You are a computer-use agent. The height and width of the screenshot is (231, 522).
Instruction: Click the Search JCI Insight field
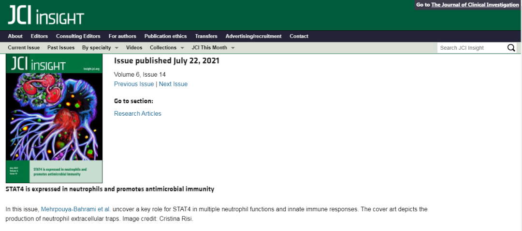(471, 48)
